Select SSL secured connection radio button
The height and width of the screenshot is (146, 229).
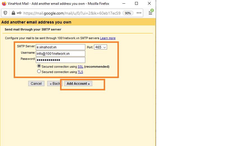point(39,66)
